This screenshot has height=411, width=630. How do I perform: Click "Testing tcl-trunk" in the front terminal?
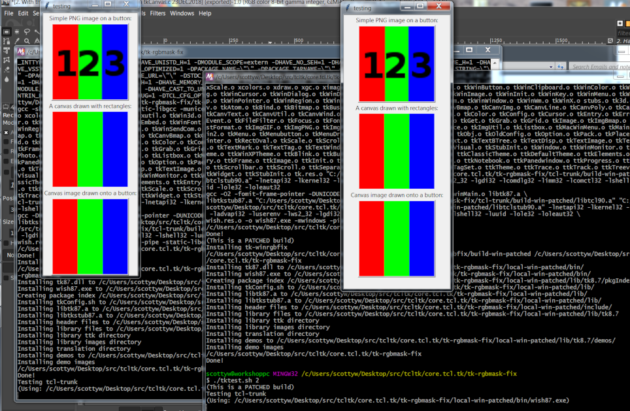(x=236, y=394)
